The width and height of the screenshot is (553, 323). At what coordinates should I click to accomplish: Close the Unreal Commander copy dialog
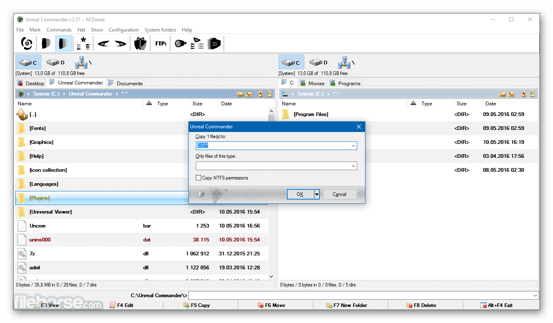coord(359,127)
